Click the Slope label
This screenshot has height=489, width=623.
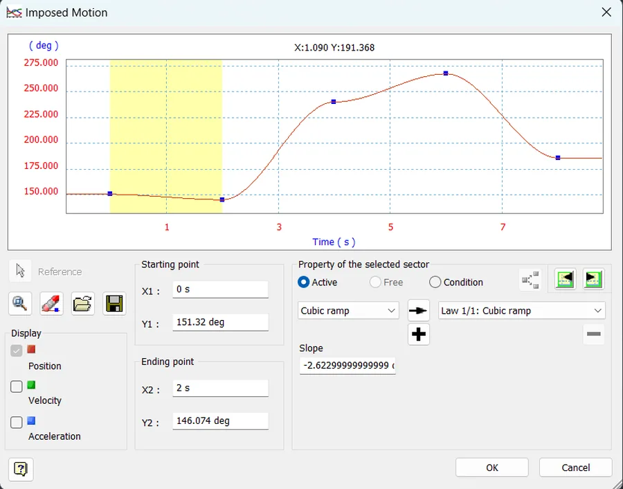[311, 348]
